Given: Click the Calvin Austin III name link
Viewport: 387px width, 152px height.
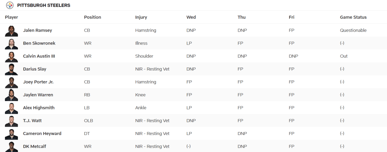Looking at the screenshot, I should 39,56.
